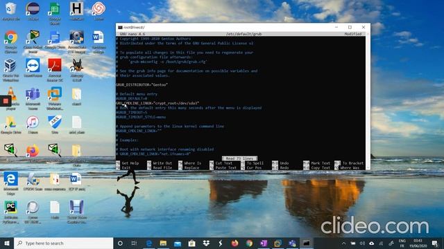
Task: Open Microsoft Store from the taskbar
Action: pyautogui.click(x=191, y=243)
